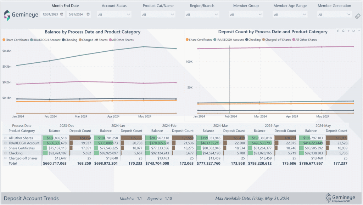Open the Account Status dropdown
Viewport: 363px width, 205px height.
pos(115,15)
